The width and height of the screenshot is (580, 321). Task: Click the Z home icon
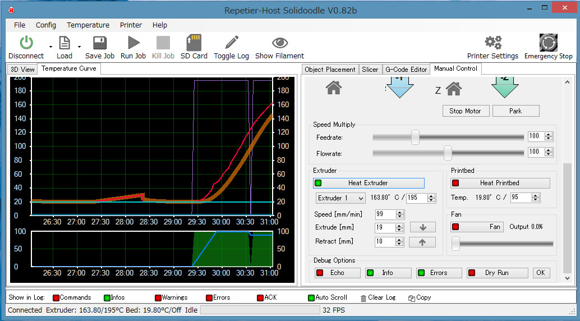point(453,89)
